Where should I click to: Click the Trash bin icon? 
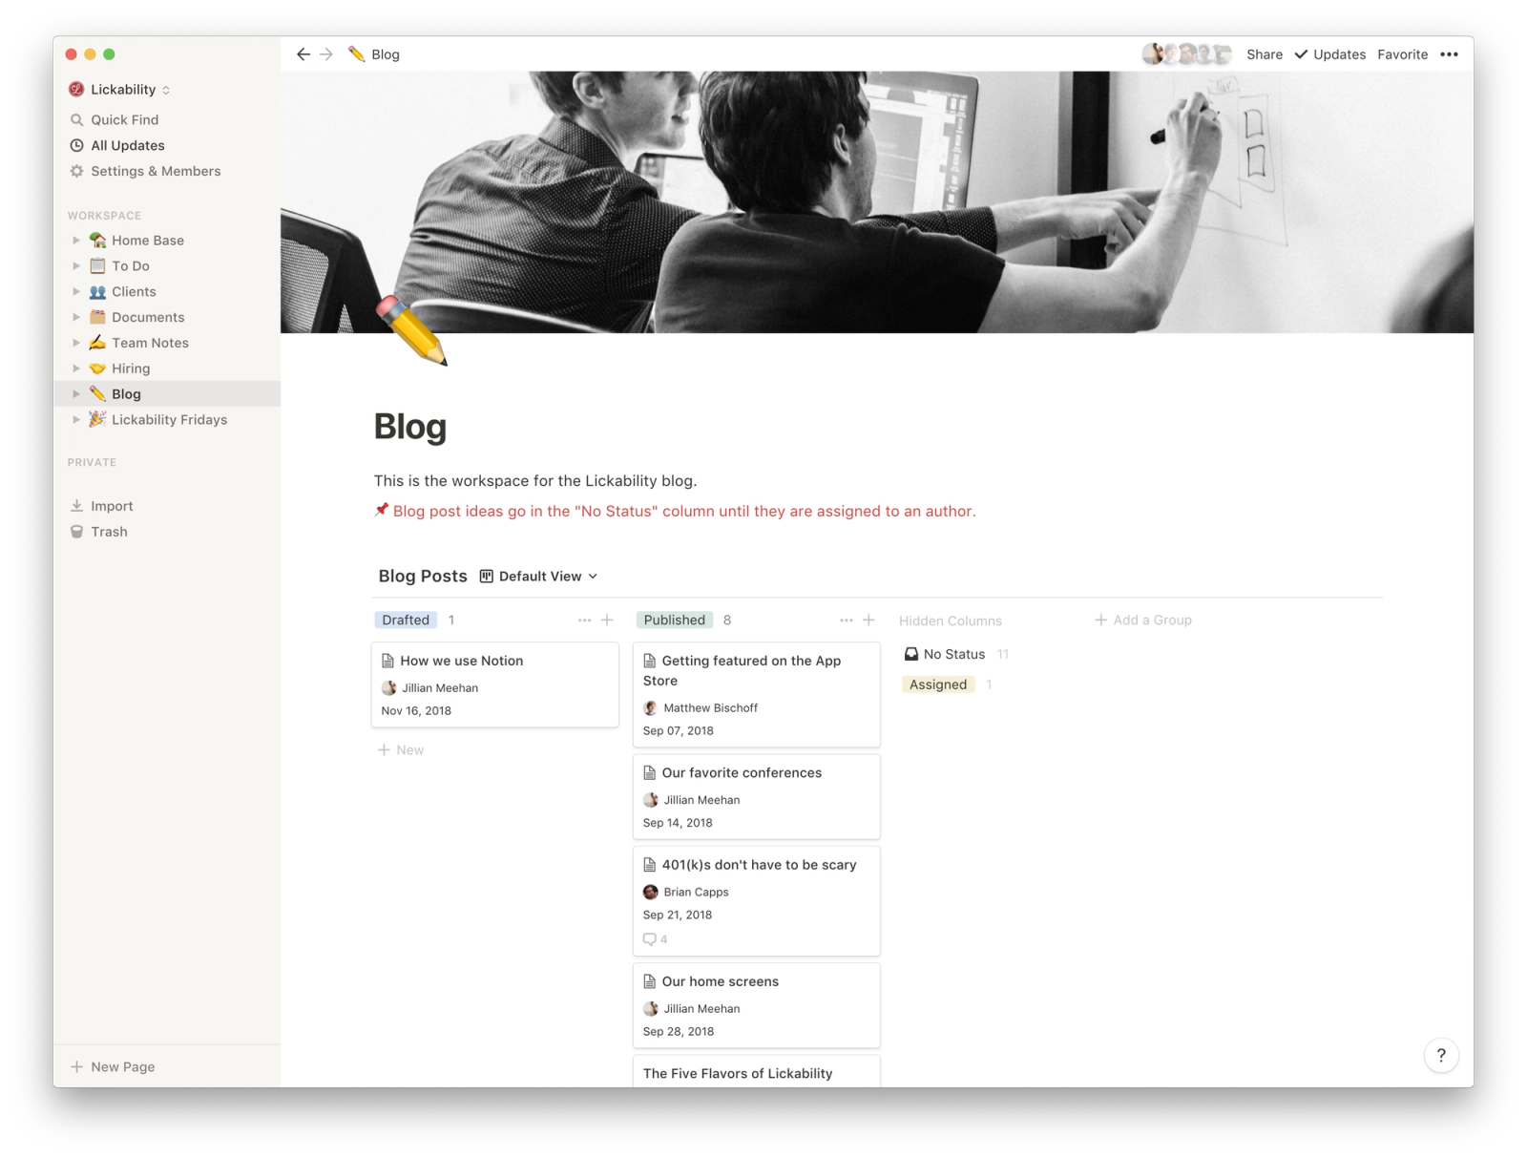coord(77,532)
